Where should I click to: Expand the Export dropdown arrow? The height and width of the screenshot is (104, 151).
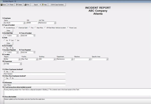click(x=40, y=5)
